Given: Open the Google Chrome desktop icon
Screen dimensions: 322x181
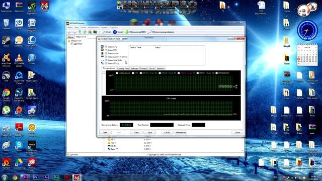Looking at the screenshot, I should coord(6,95).
